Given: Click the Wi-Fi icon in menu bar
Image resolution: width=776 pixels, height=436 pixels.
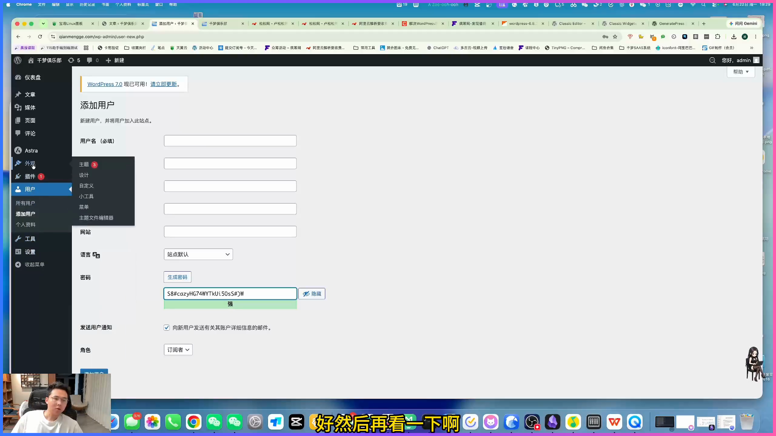Looking at the screenshot, I should (x=693, y=5).
